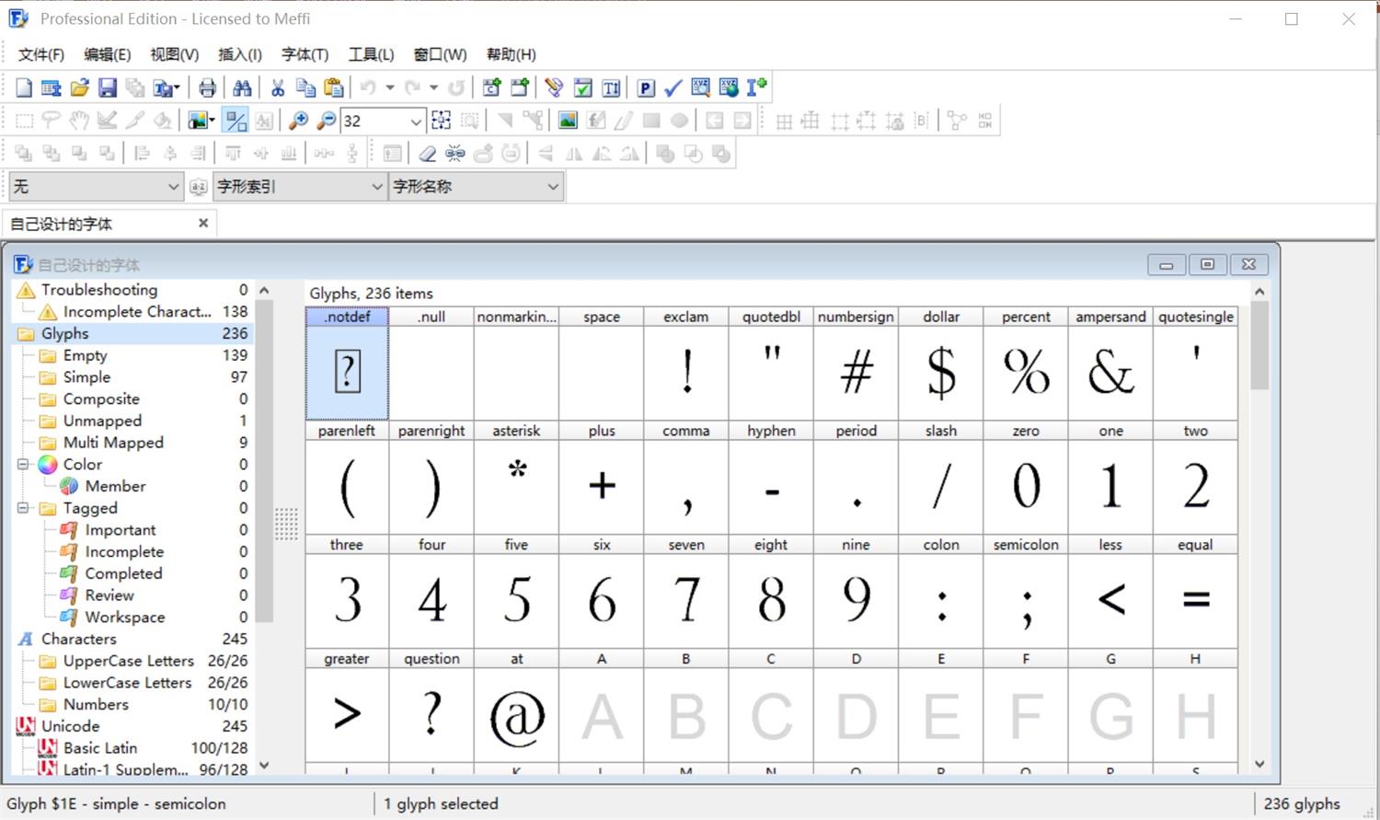Click the insert characters icon with C
This screenshot has width=1380, height=820.
(491, 87)
